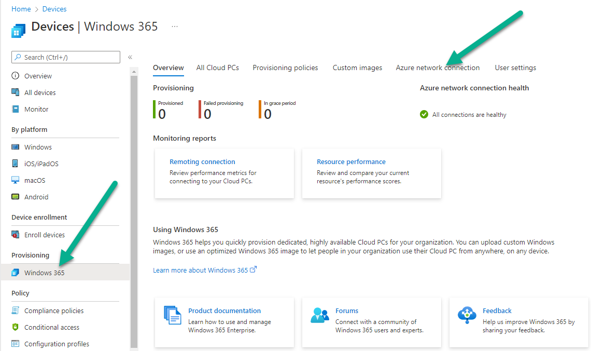This screenshot has width=591, height=351.
Task: Open the Product documentation link
Action: tap(224, 310)
